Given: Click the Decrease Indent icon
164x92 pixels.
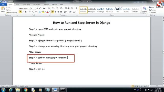Looking at the screenshot, I should coord(66,8).
